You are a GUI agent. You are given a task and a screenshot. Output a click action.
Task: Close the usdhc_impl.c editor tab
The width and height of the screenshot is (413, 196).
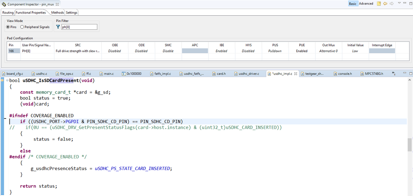295,74
